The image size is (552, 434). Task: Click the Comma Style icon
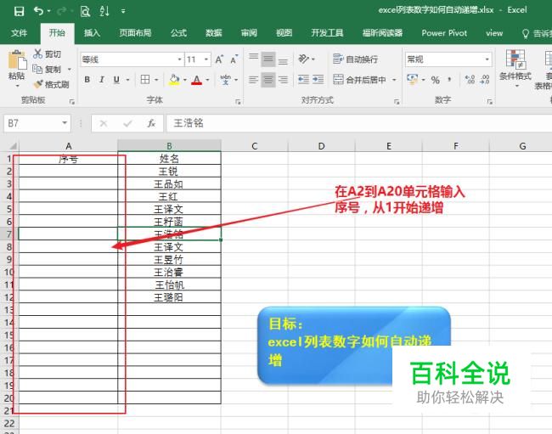click(x=449, y=80)
